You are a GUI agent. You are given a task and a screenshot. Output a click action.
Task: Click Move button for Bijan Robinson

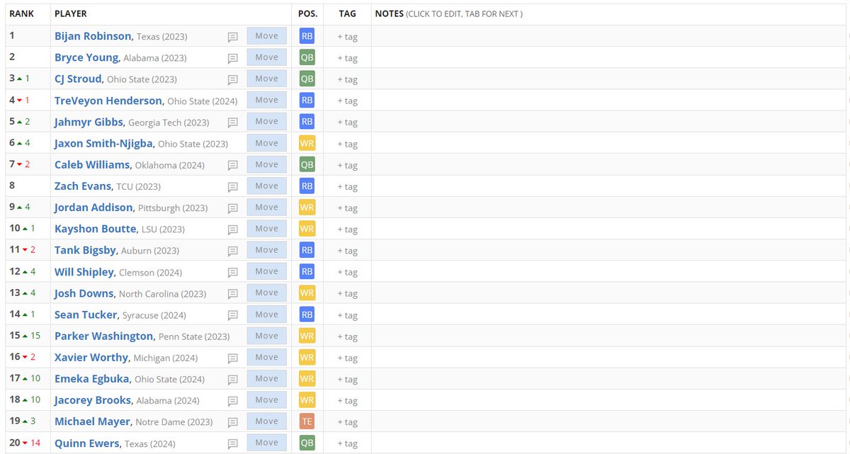click(267, 36)
